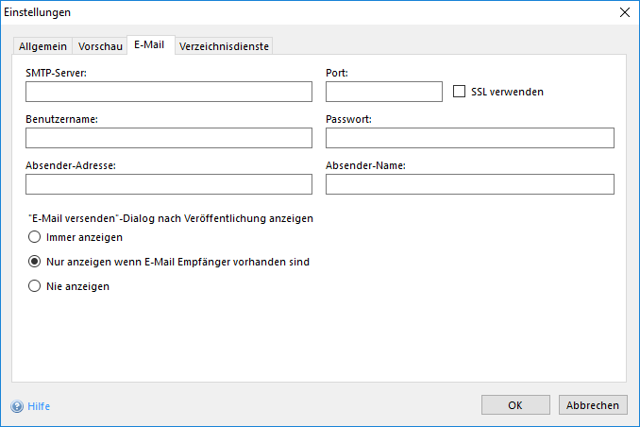Focus the Benutzername input box
The height and width of the screenshot is (427, 640).
pos(169,138)
